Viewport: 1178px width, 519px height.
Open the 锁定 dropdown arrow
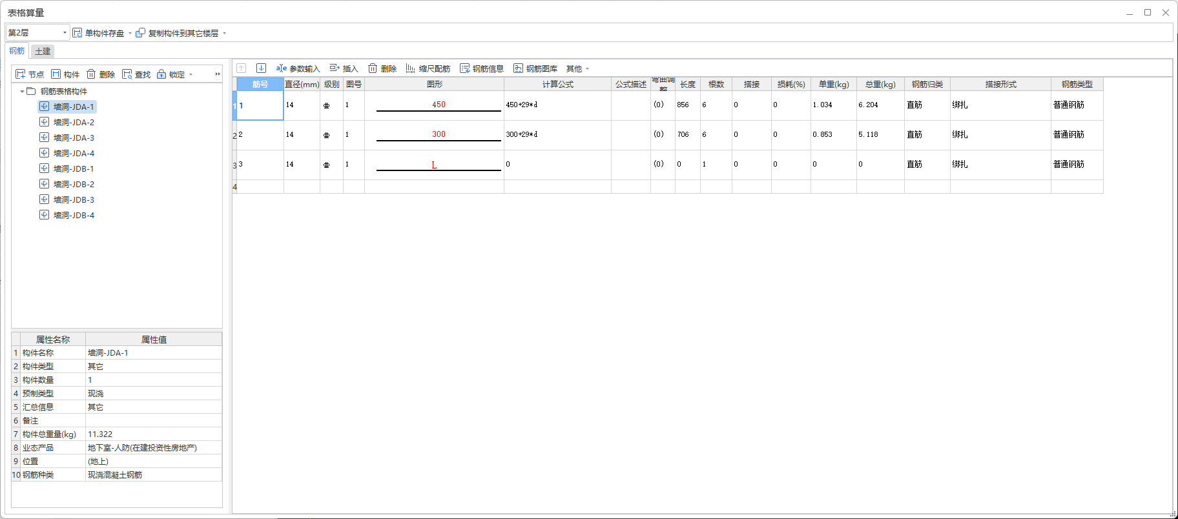coord(191,75)
